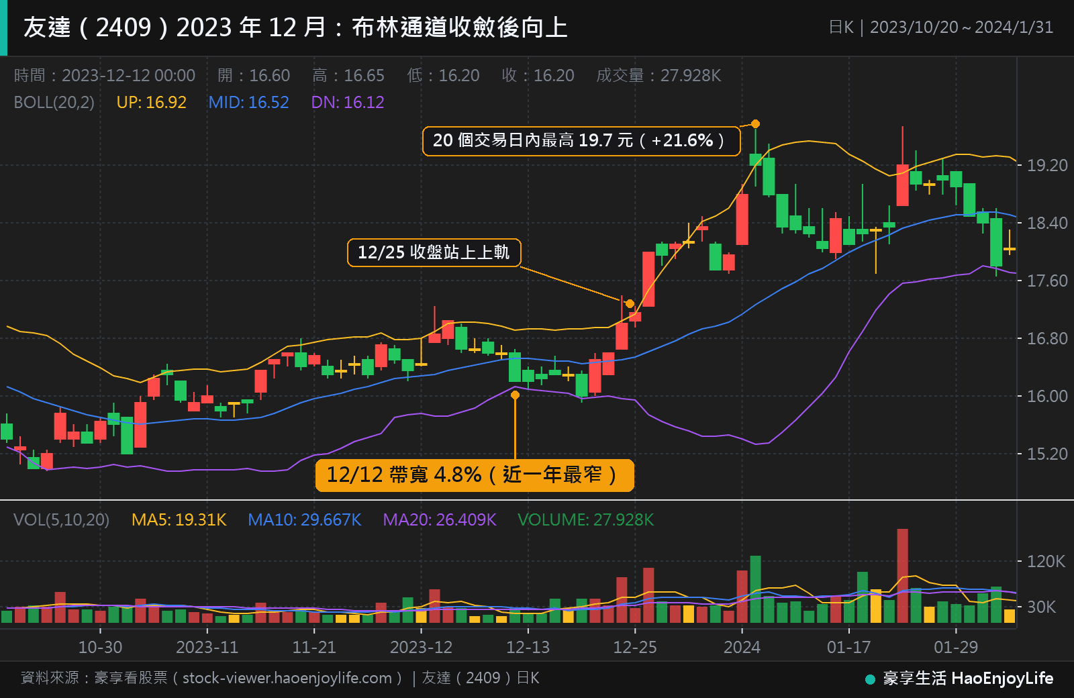Open the source link stock-viewer.haoenjoylife.com
The width and height of the screenshot is (1074, 698).
287,678
